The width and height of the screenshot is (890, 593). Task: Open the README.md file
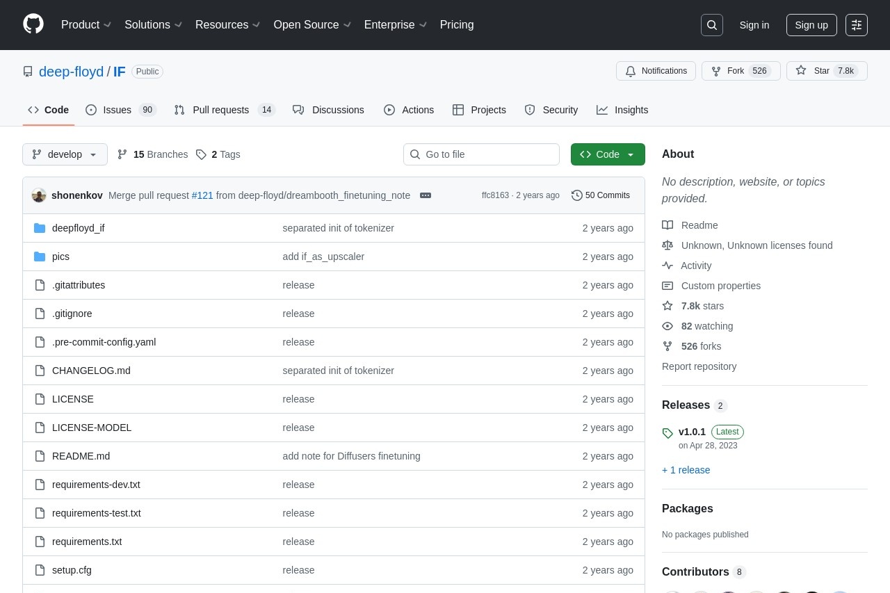(81, 456)
